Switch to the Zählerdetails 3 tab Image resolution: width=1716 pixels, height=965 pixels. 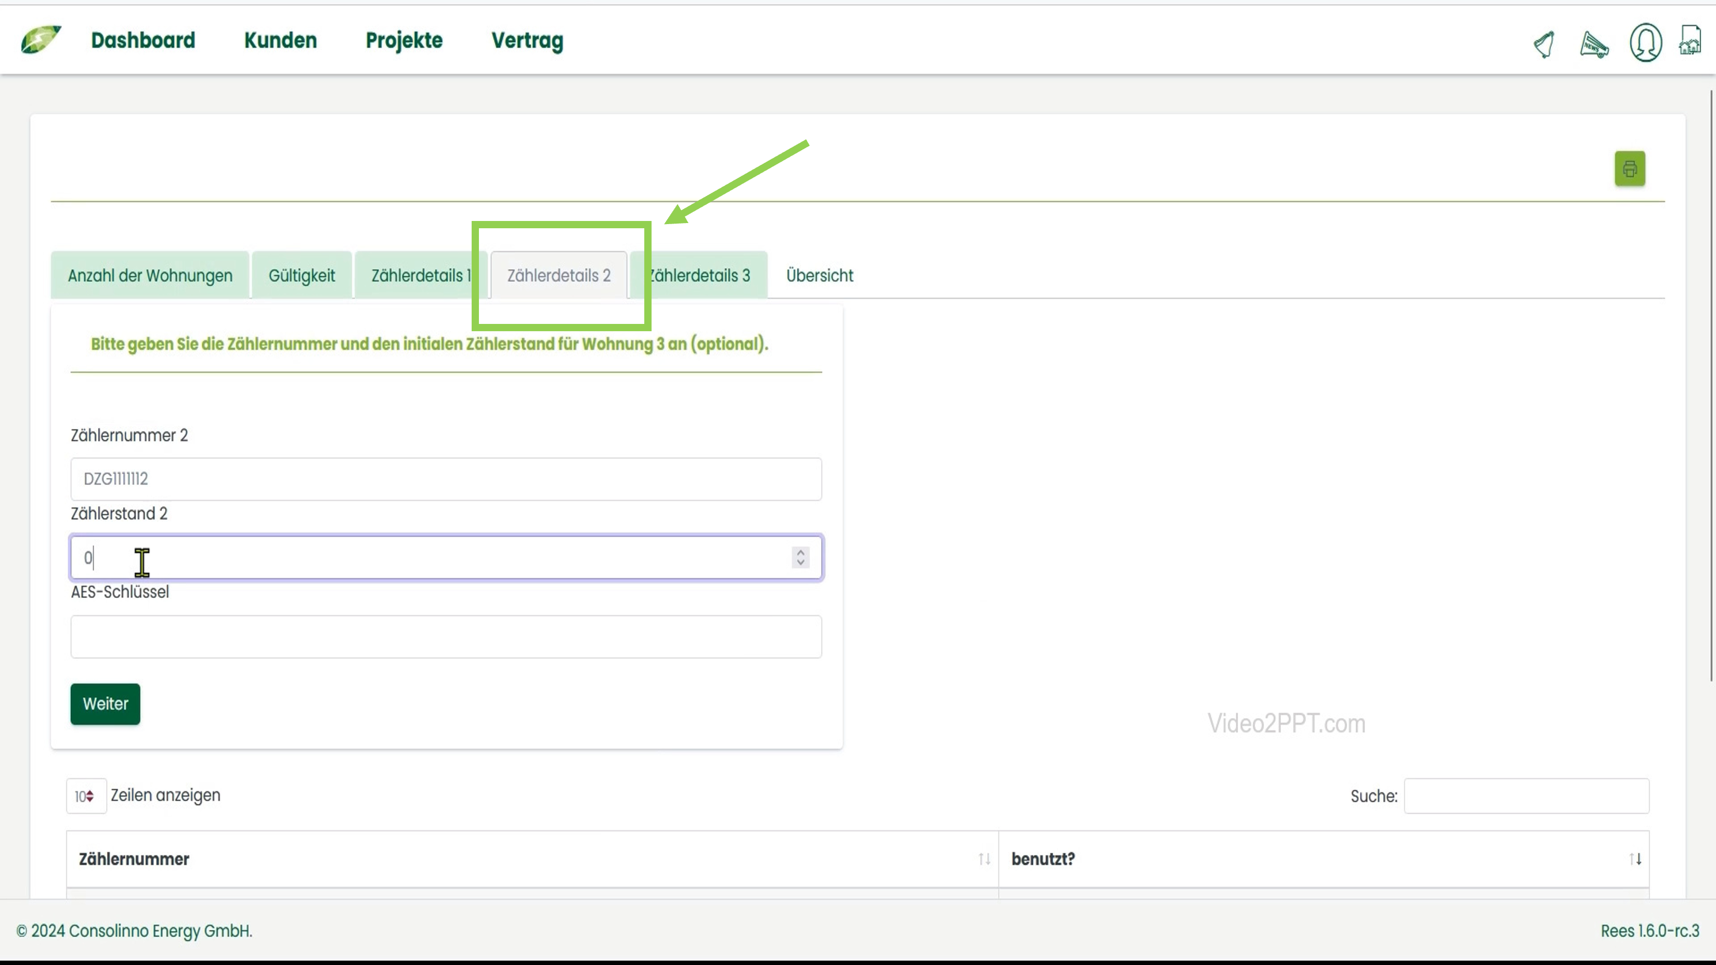706,276
